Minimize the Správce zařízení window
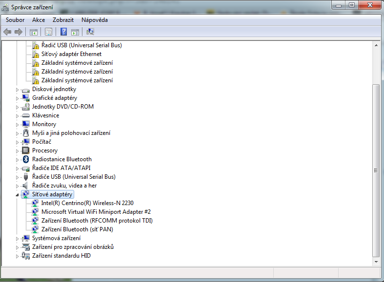Screen dimensions: 384x282 (339, 5)
